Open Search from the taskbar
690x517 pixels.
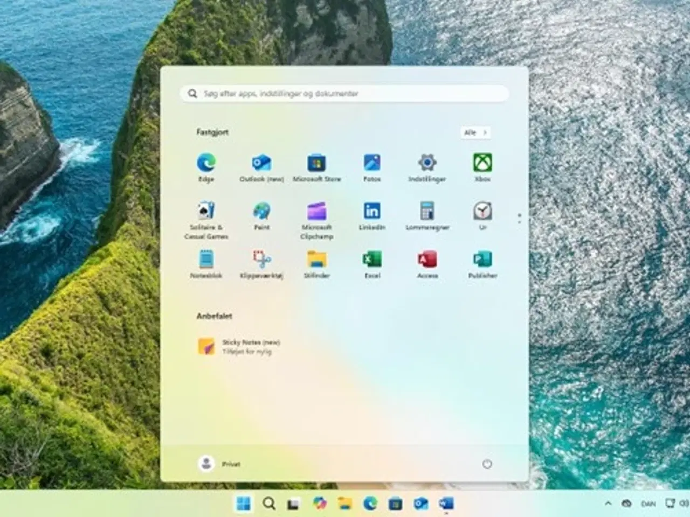click(x=268, y=504)
